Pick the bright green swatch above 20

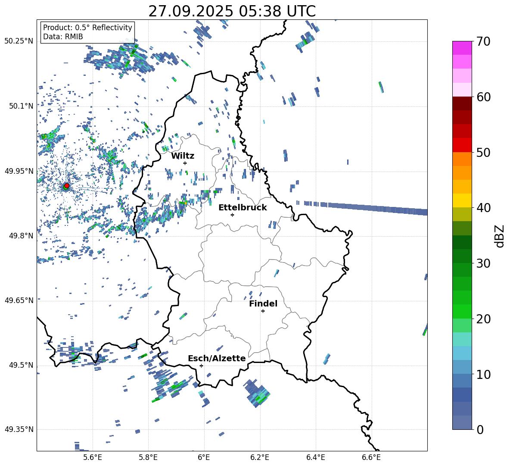tap(462, 311)
